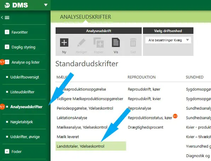Viewport: 211px width, 161px height.
Task: Collapse the Favoritter section
Action: (x=7, y=32)
